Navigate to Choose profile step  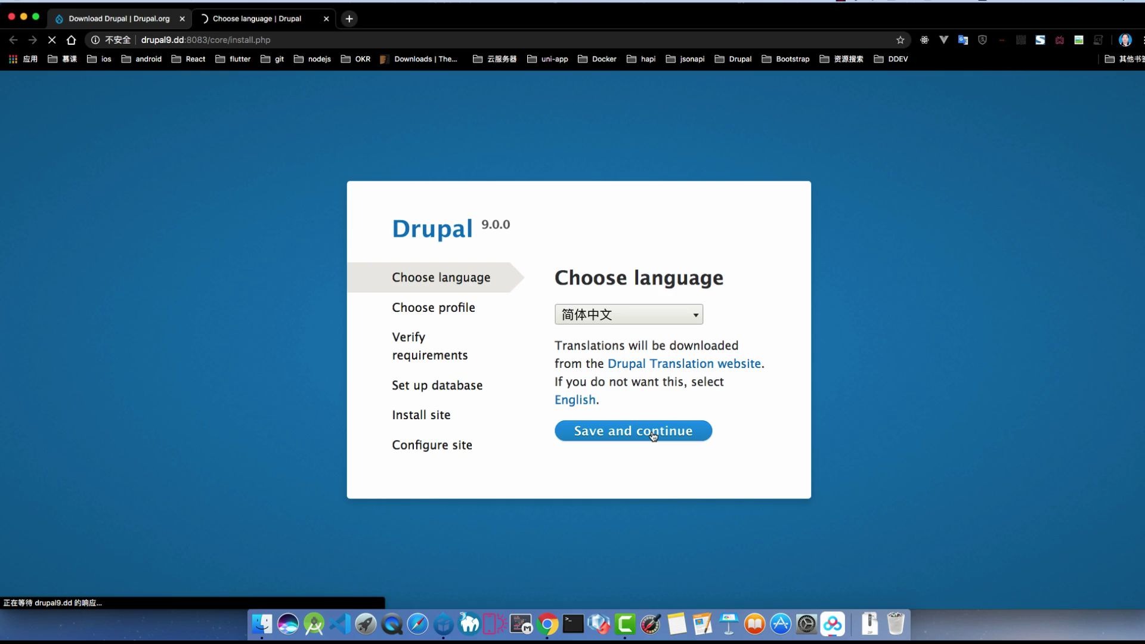[434, 306]
